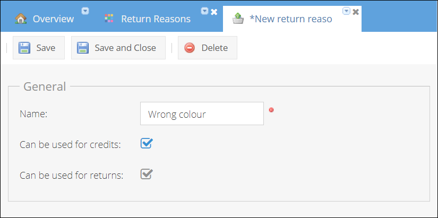Toggle the 'Can be used for returns' checkbox
The image size is (438, 218).
click(x=146, y=174)
